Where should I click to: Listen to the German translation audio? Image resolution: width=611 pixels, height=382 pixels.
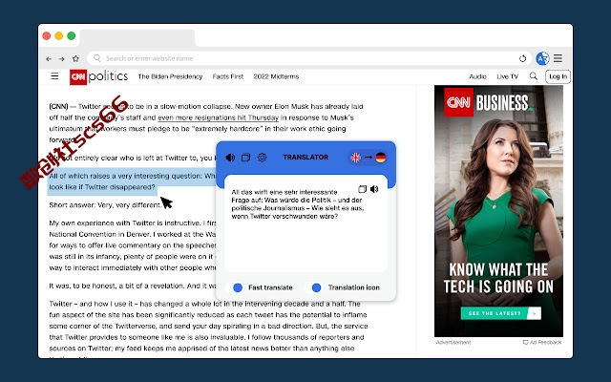[374, 189]
